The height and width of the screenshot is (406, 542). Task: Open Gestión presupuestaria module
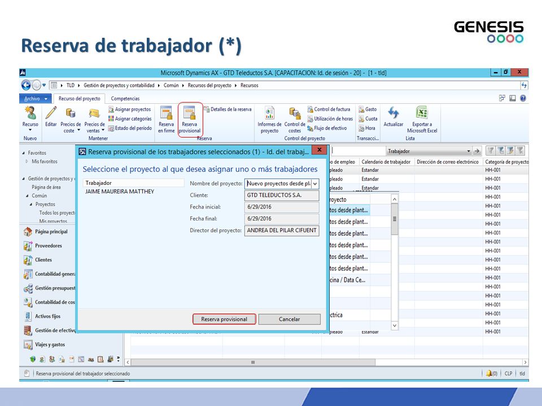49,288
